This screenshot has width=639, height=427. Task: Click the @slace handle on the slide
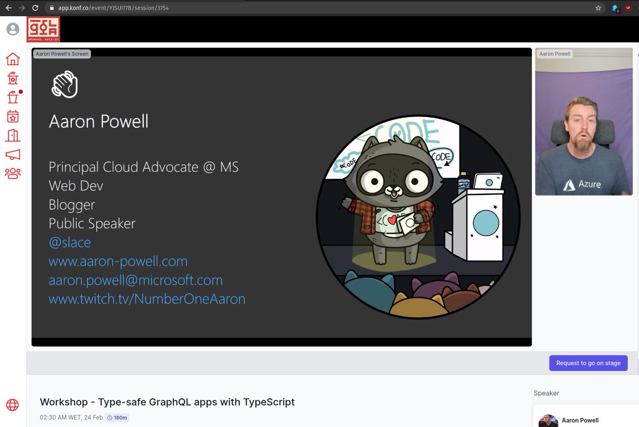pos(70,242)
